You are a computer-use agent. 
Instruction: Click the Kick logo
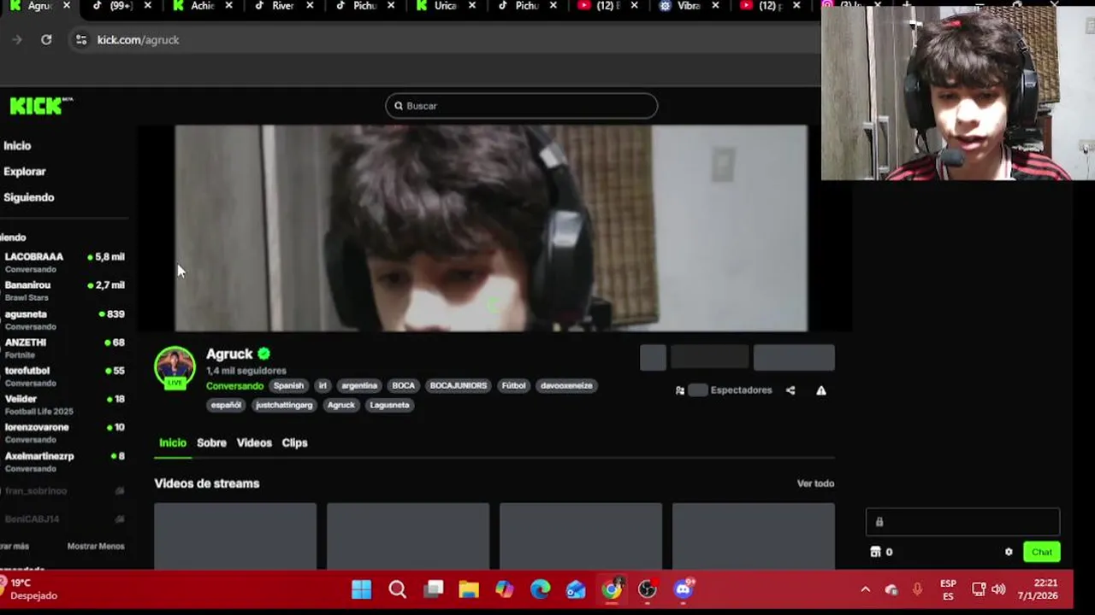39,106
